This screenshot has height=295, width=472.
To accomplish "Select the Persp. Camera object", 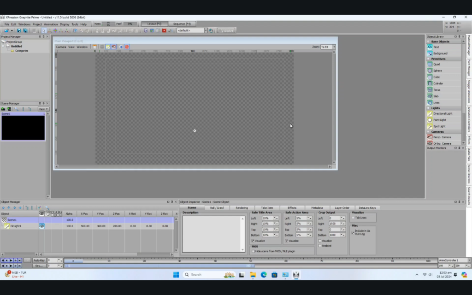I will tap(444, 137).
